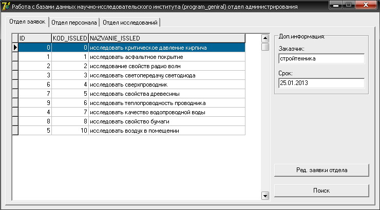Minimize the application window
This screenshot has width=380, height=210.
coord(336,5)
